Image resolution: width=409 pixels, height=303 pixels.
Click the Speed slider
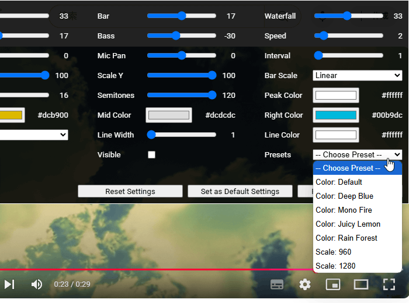coord(349,36)
